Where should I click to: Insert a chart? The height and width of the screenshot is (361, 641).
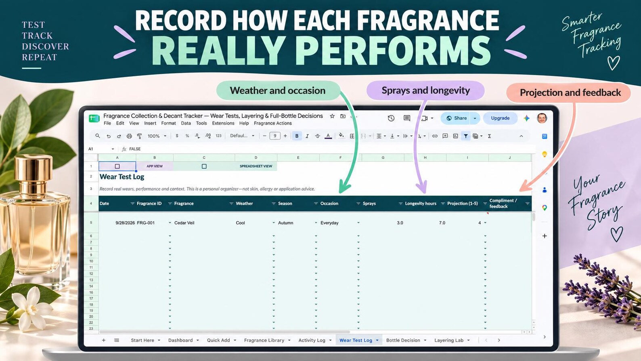point(455,136)
